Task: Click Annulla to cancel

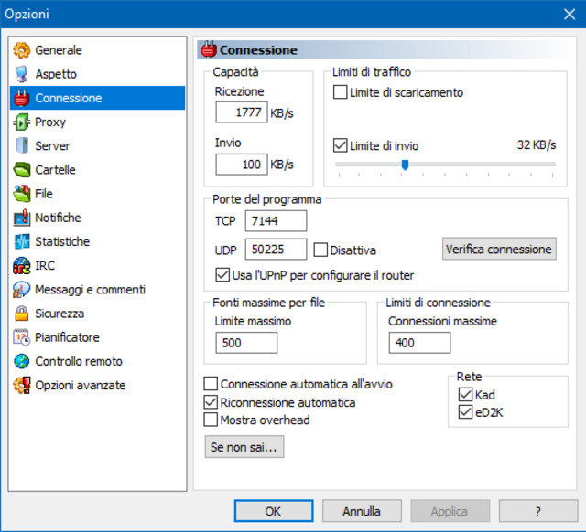Action: click(362, 511)
